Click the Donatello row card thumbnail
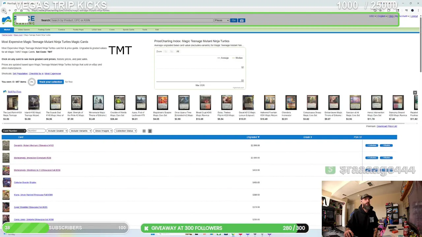422x237 pixels. (6, 145)
